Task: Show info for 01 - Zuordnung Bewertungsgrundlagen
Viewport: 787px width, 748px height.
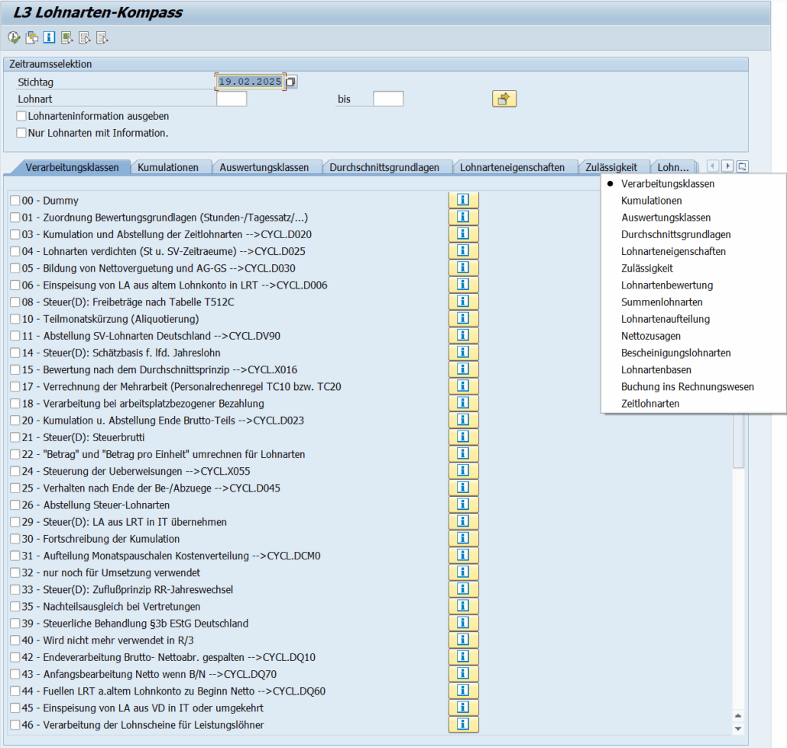Action: (x=463, y=217)
